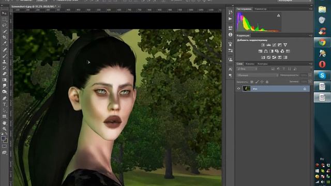
Task: Select the Zoom tool
Action: click(x=4, y=129)
